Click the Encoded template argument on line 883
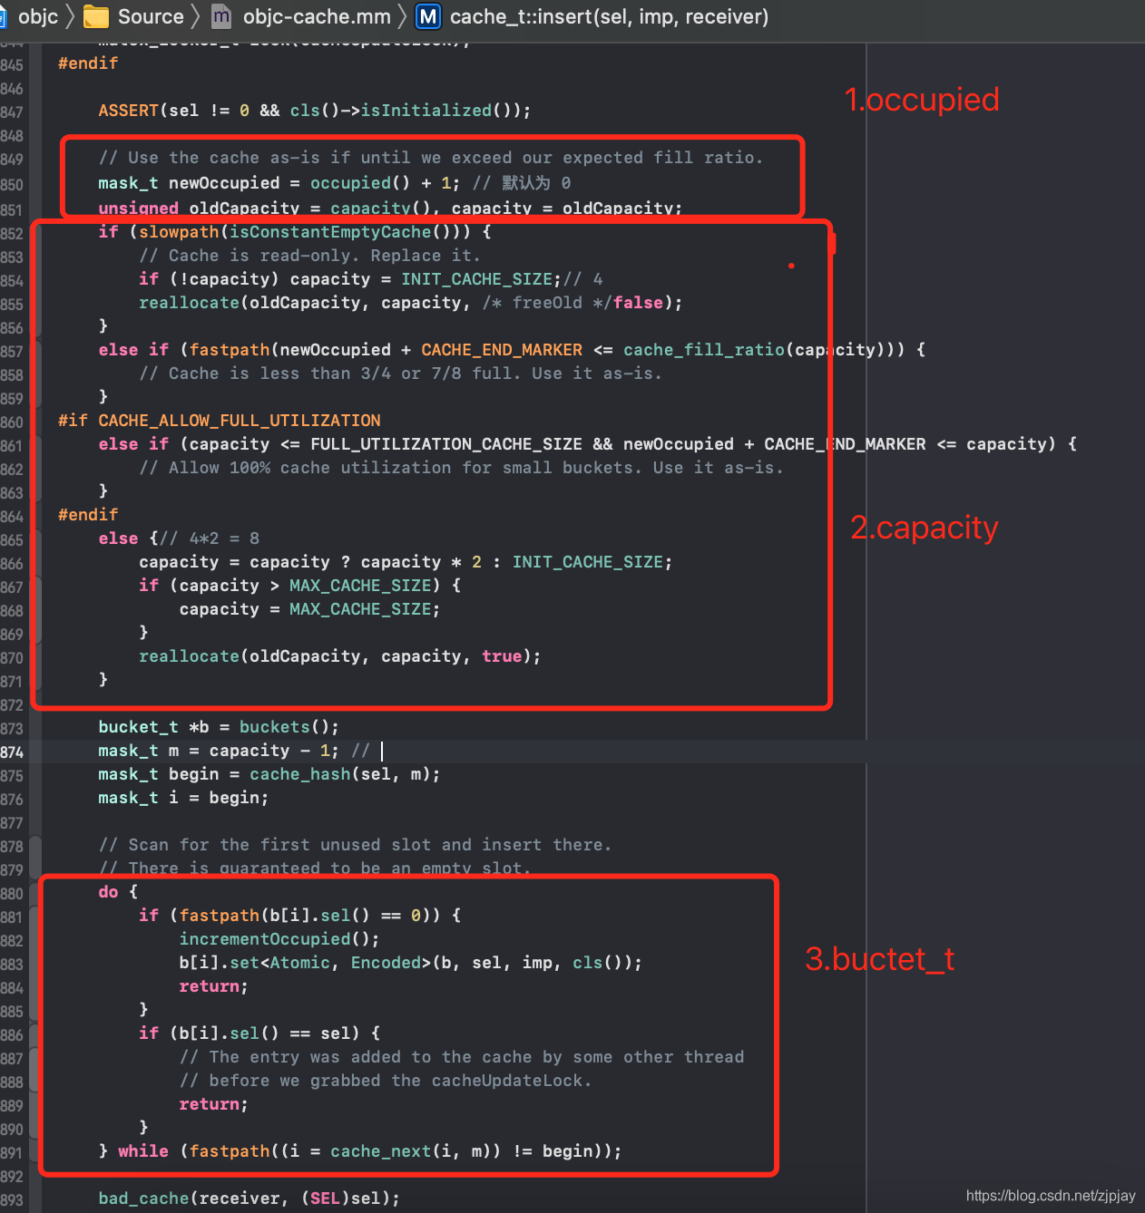 [x=386, y=963]
